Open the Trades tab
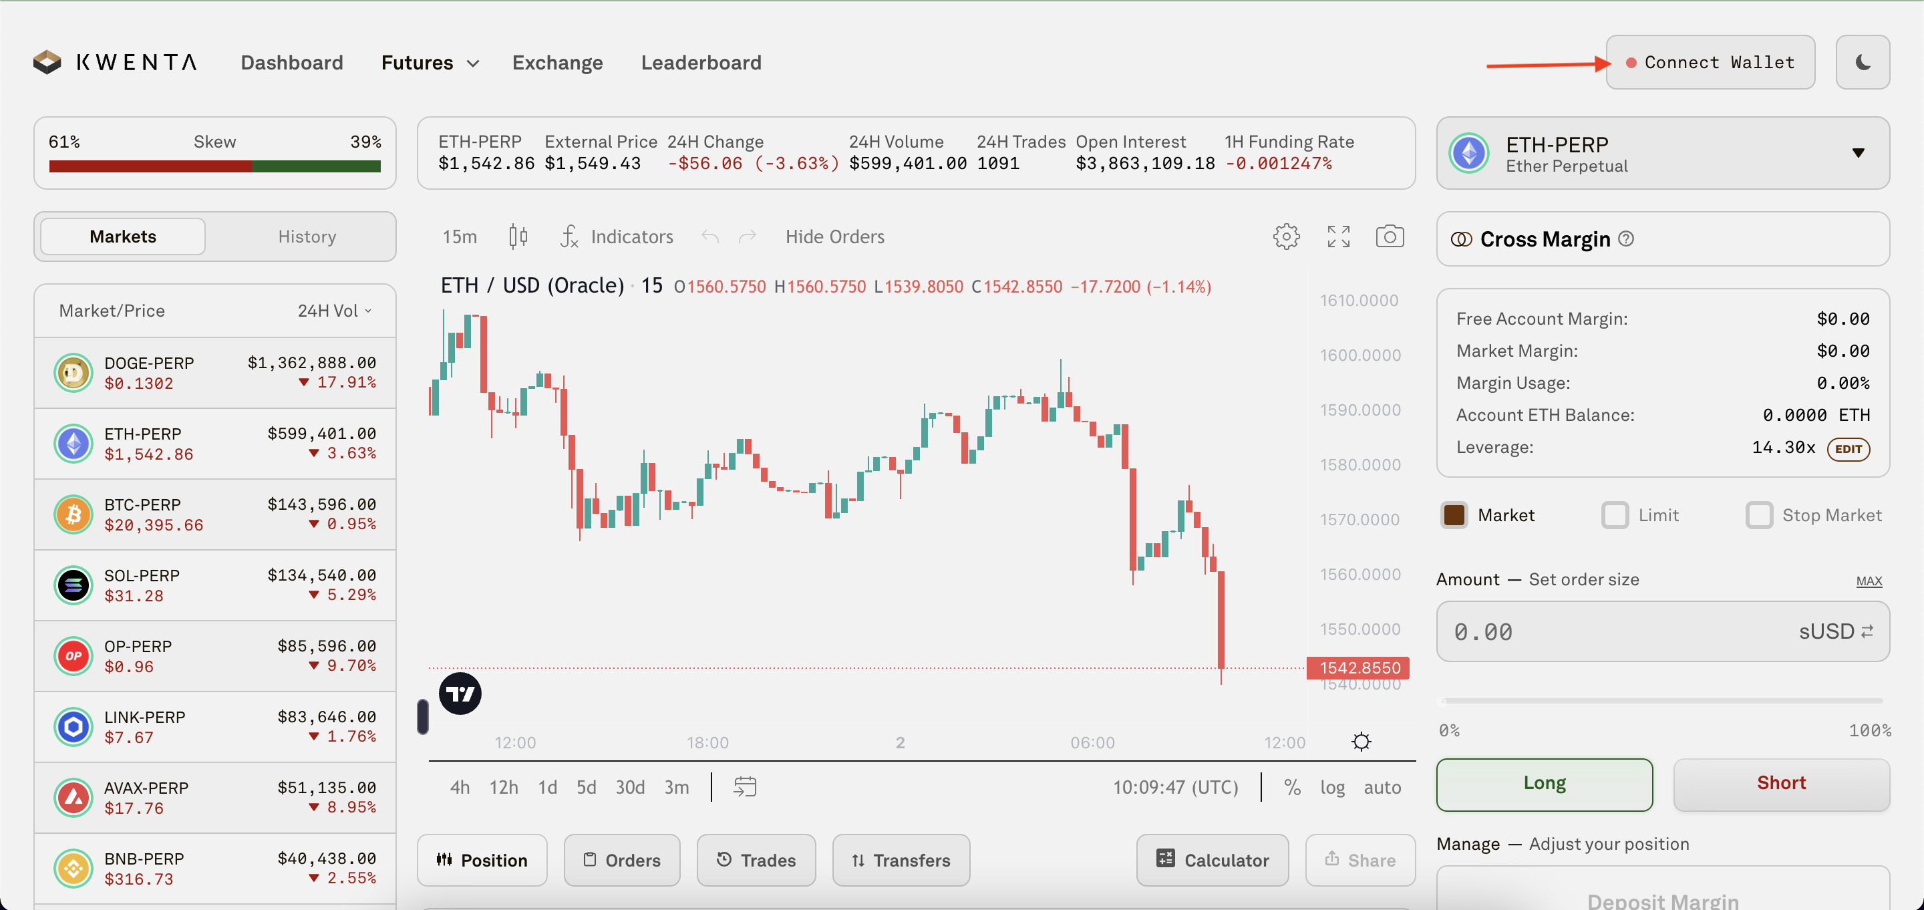The height and width of the screenshot is (910, 1924). point(756,860)
